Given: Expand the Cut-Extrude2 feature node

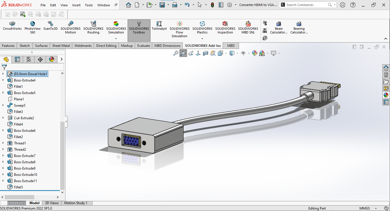Looking at the screenshot, I should 3,118.
